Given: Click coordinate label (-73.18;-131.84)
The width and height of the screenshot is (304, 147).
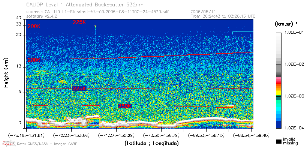Looking at the screenshot, I should click(26, 135).
